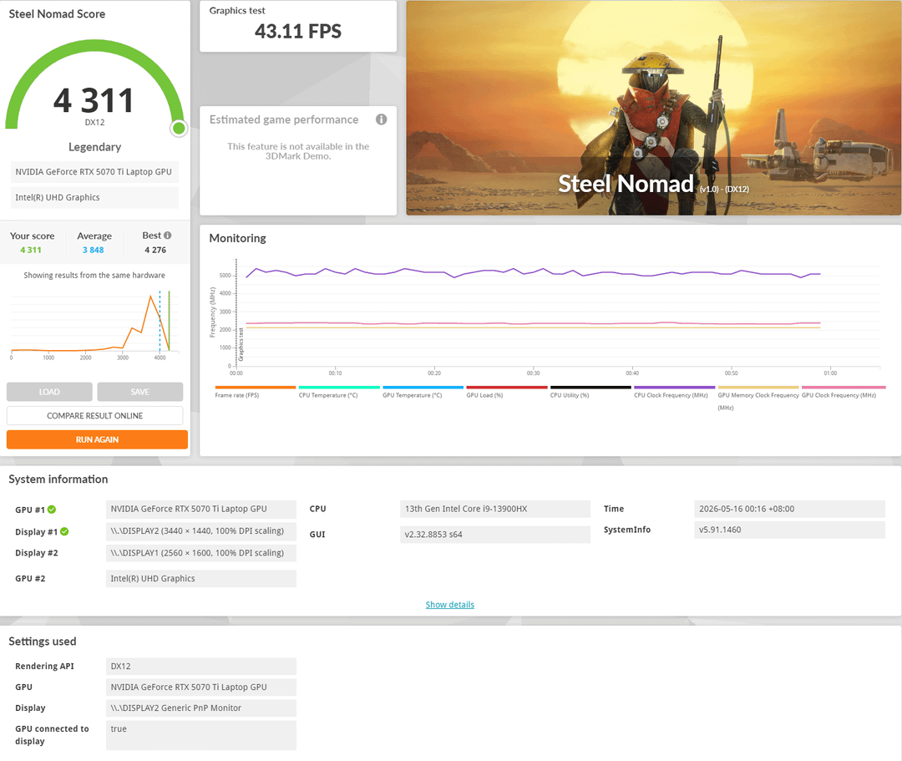Click the info icon beside Best score

click(x=167, y=236)
